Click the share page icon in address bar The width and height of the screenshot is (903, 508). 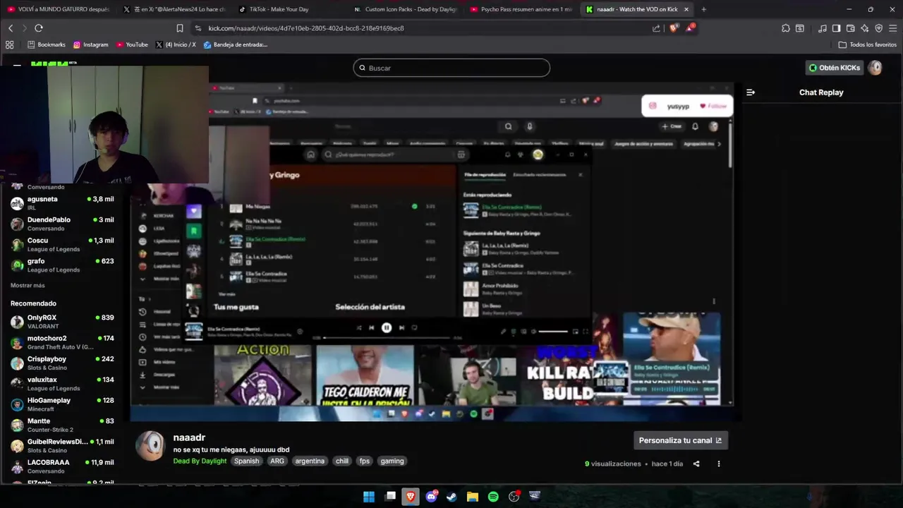656,28
